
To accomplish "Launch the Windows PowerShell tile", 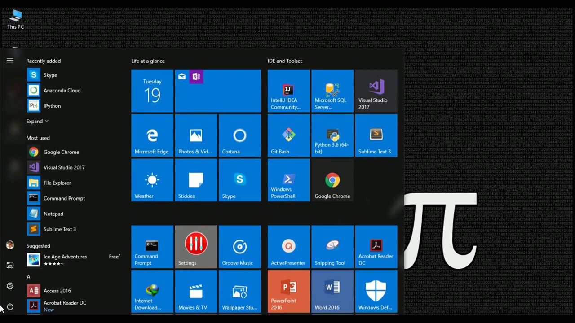I will tap(288, 180).
